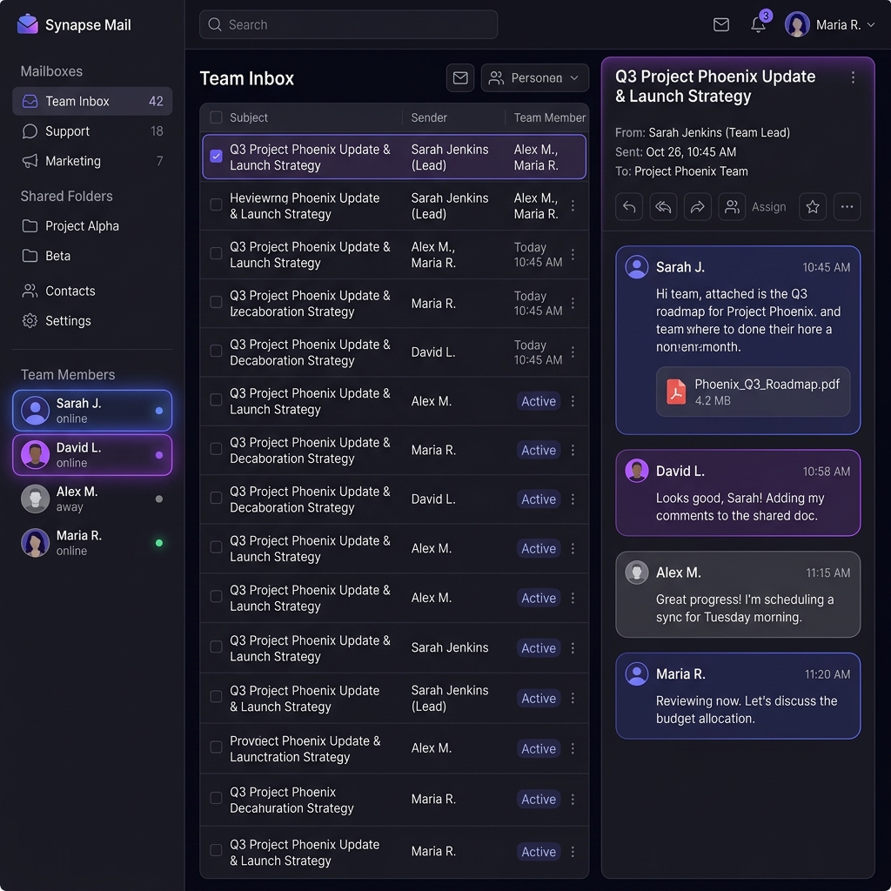Image resolution: width=891 pixels, height=891 pixels.
Task: Click Active badge on Decahuration Strategy row
Action: pos(538,799)
